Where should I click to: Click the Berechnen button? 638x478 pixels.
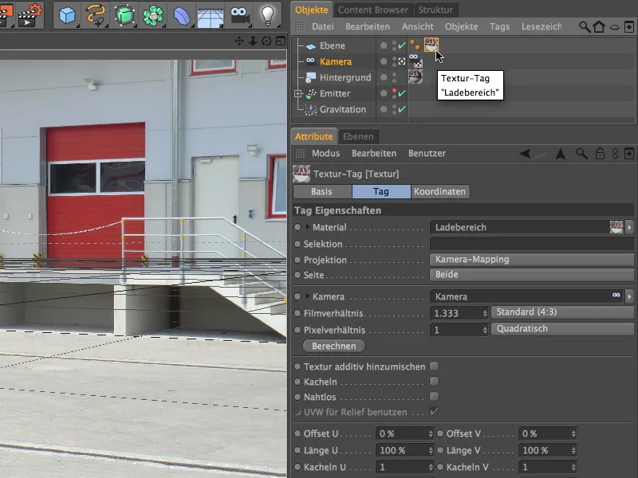334,346
